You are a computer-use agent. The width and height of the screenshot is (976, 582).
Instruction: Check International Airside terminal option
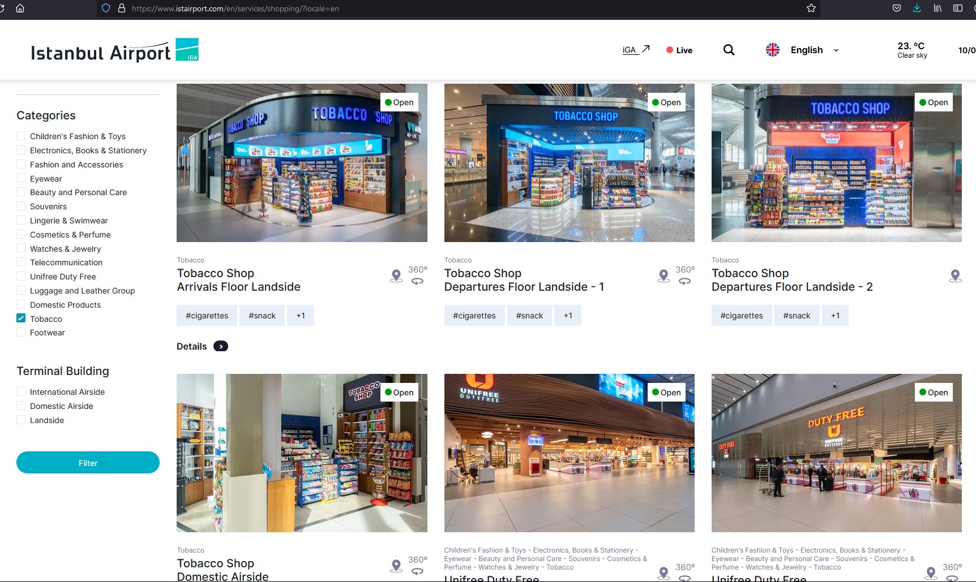click(x=21, y=391)
